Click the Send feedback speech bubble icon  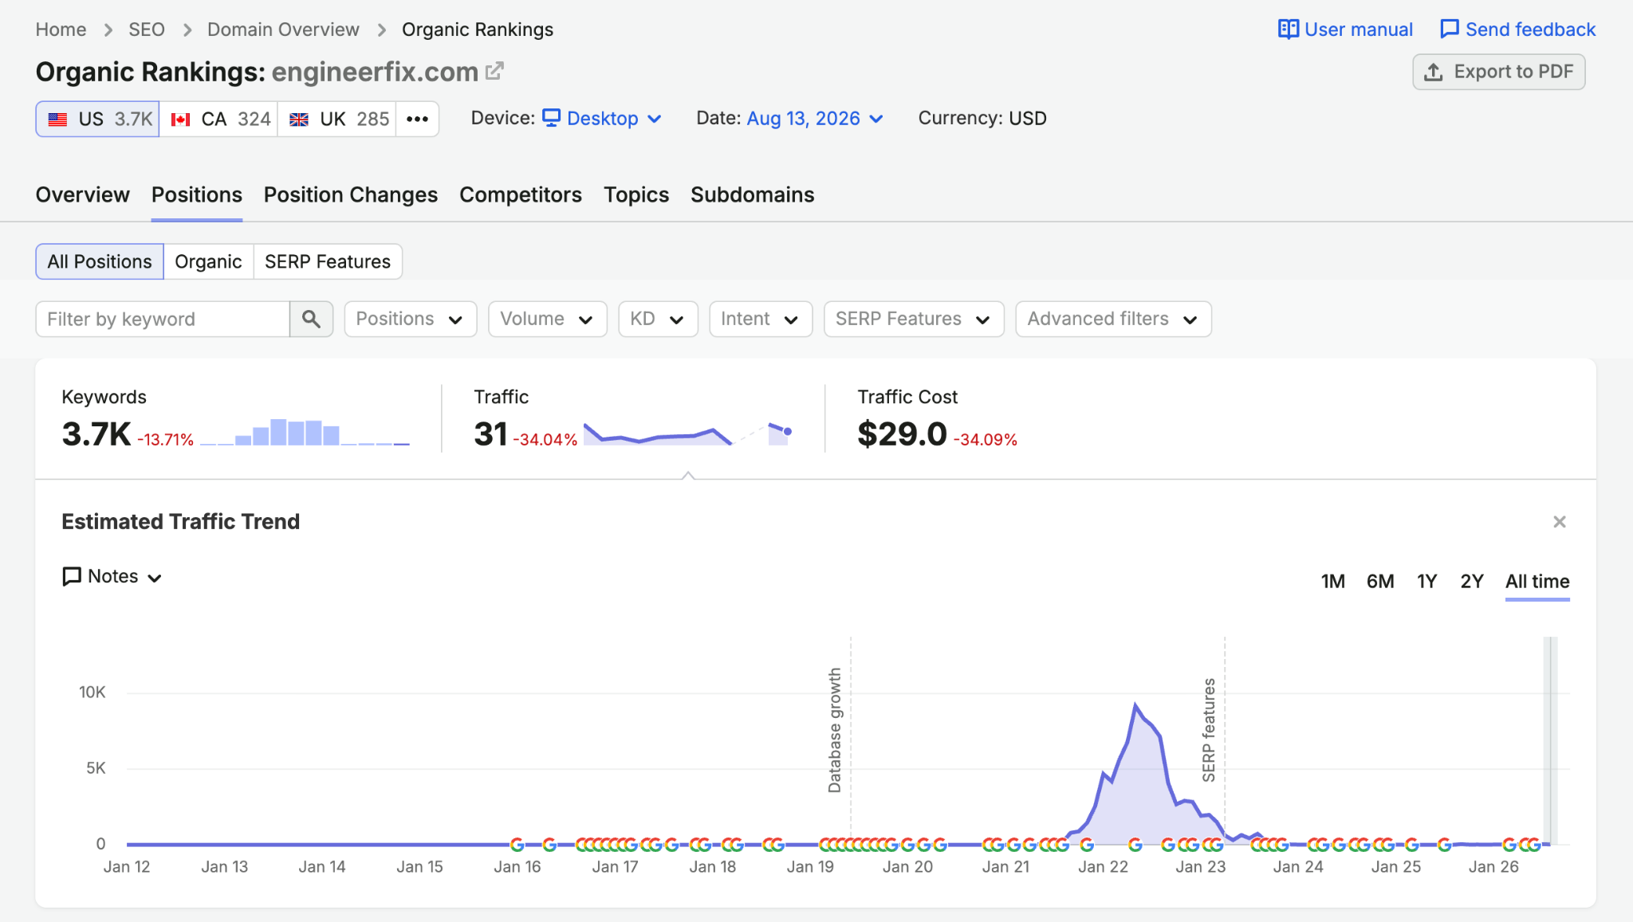[x=1449, y=29]
